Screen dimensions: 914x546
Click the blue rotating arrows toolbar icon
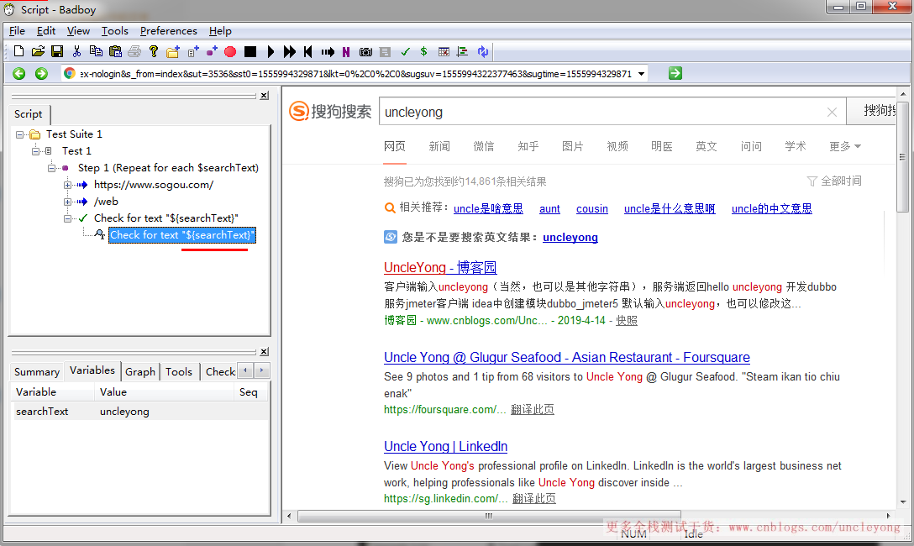483,51
